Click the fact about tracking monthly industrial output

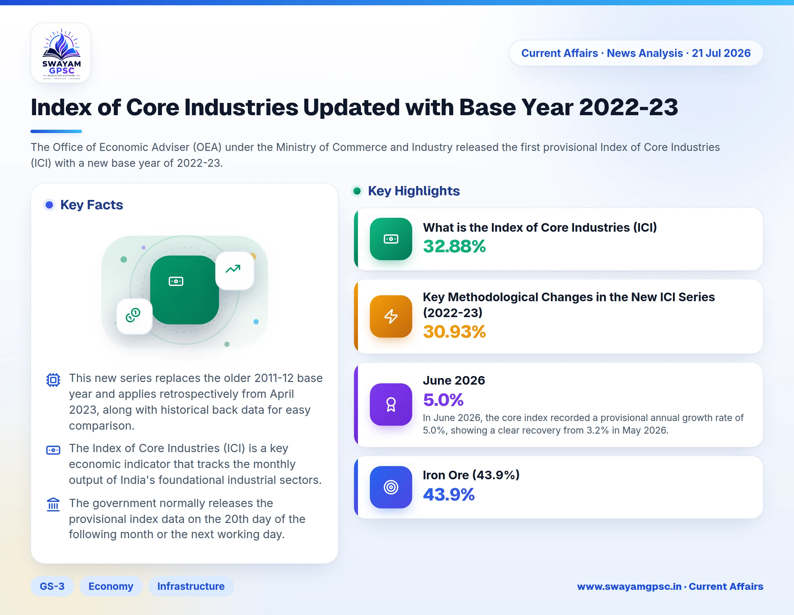coord(195,464)
